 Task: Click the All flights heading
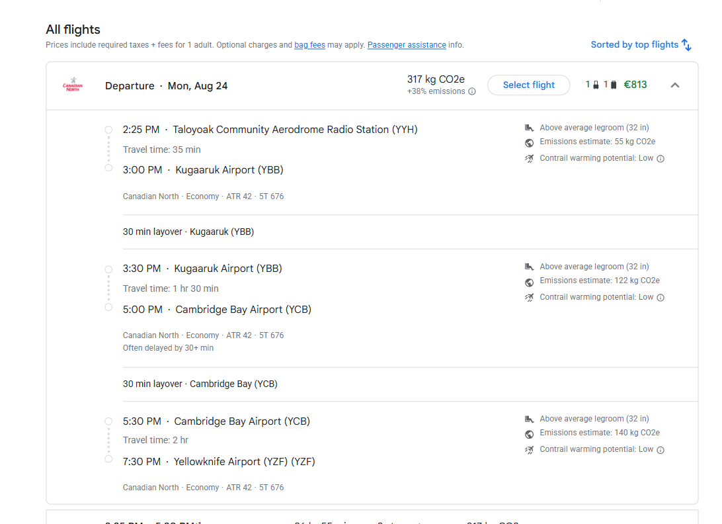[x=73, y=30]
